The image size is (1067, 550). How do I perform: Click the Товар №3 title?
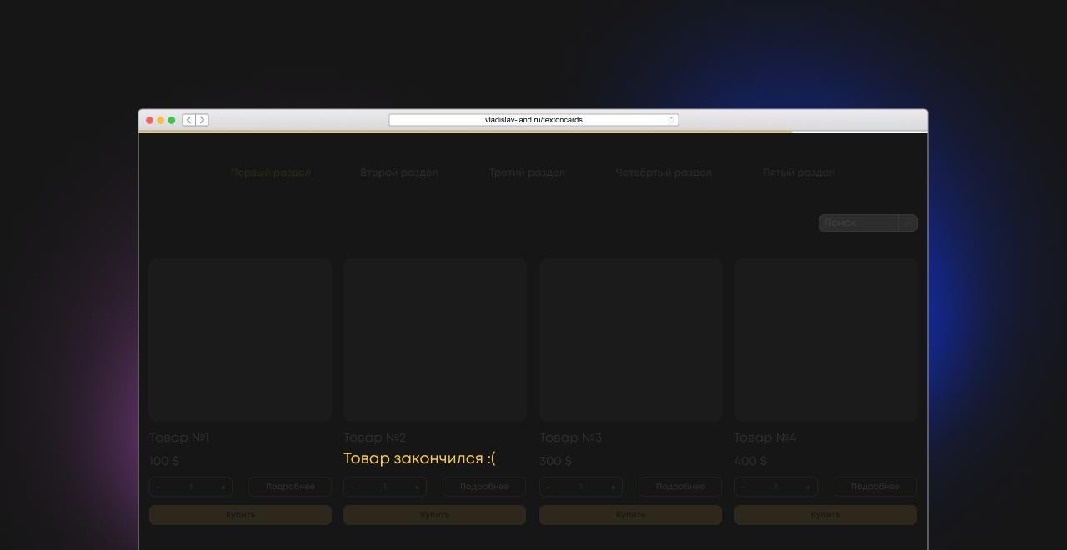point(571,437)
